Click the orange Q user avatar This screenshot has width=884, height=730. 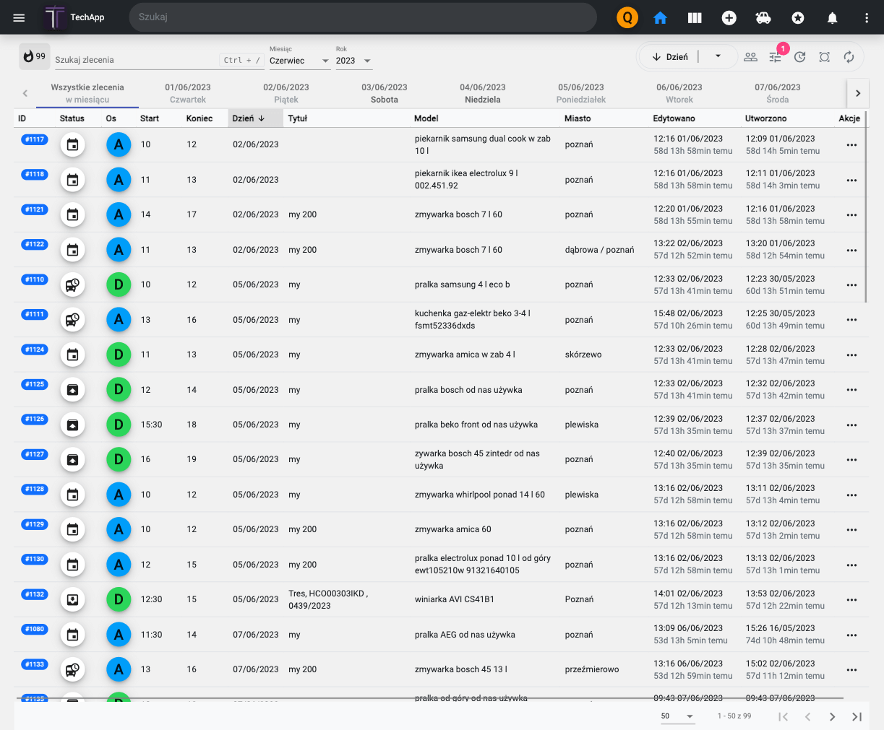627,17
